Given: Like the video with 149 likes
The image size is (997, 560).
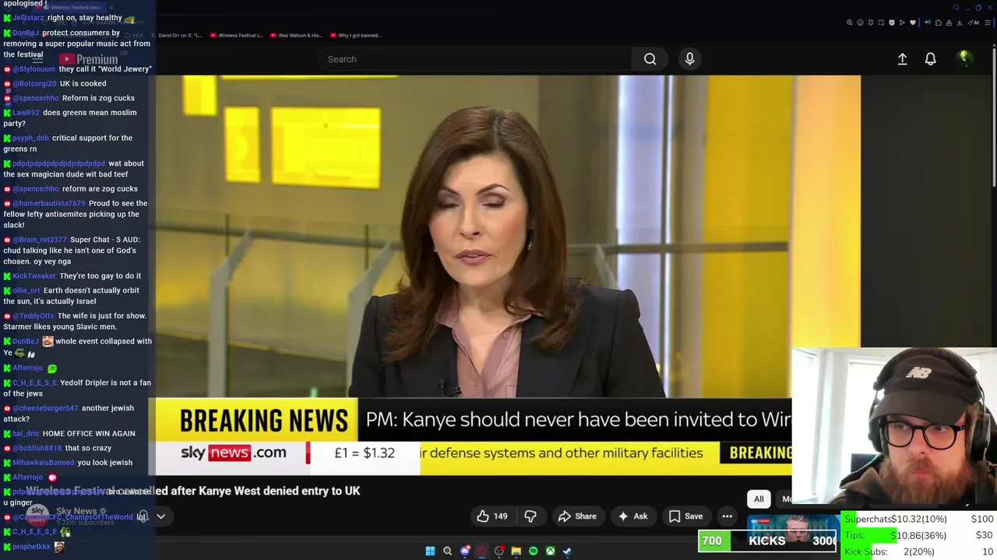Looking at the screenshot, I should (491, 516).
